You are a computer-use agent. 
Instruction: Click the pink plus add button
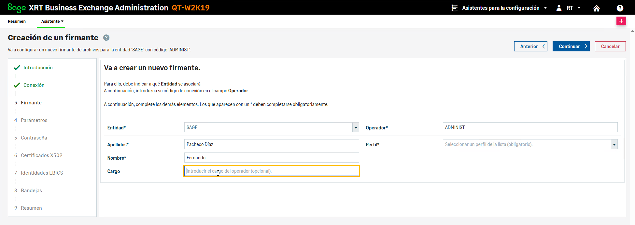(621, 21)
